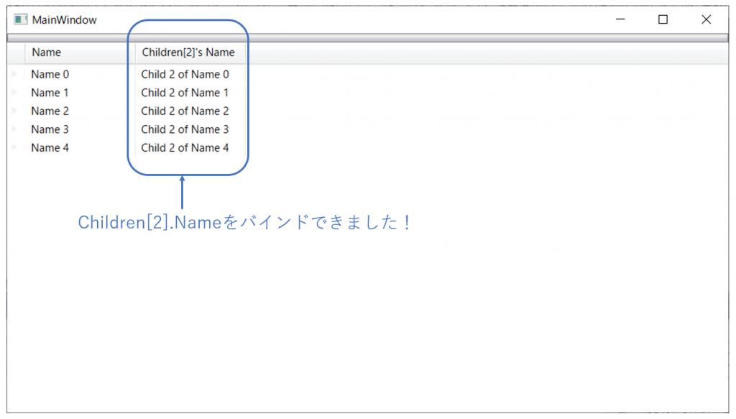Minimize the MainWindow
Screen dimensions: 736x419
pyautogui.click(x=620, y=19)
